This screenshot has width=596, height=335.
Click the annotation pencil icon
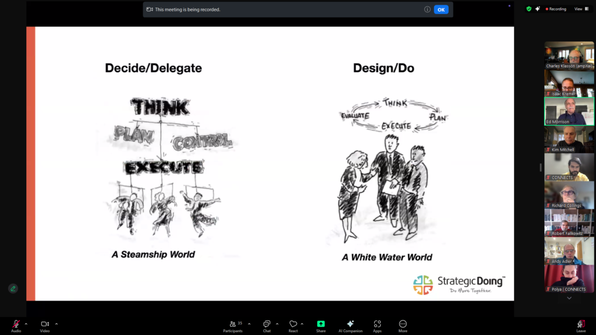click(x=13, y=288)
